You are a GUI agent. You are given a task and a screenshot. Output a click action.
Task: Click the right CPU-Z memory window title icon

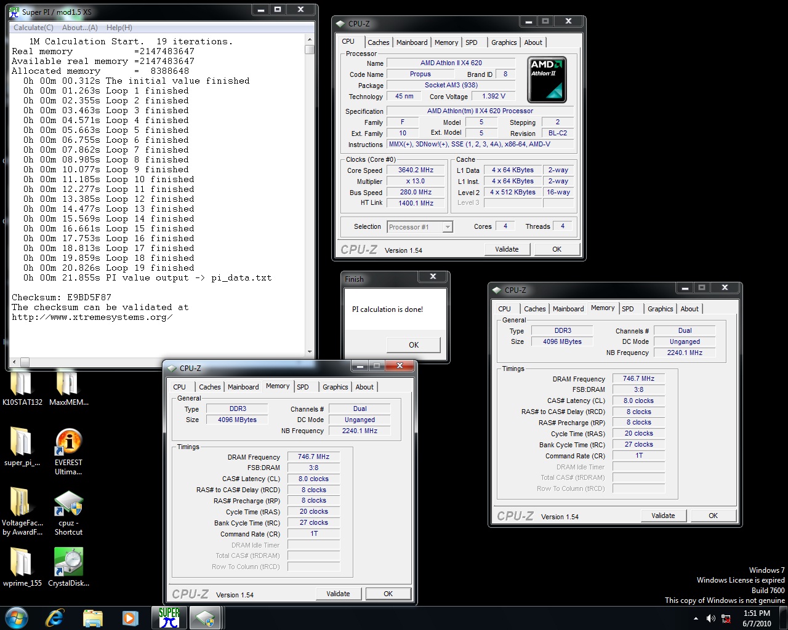pyautogui.click(x=497, y=290)
